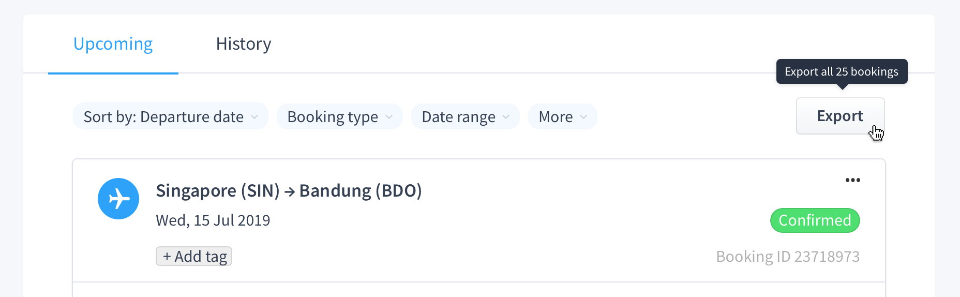This screenshot has width=960, height=297.
Task: Expand the Booking type filter
Action: [340, 116]
